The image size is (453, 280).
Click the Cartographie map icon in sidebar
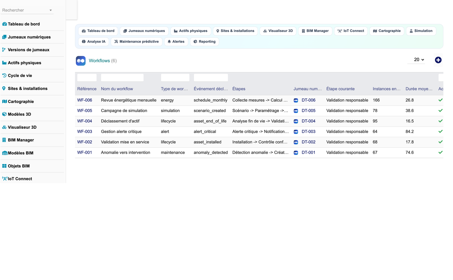click(4, 101)
